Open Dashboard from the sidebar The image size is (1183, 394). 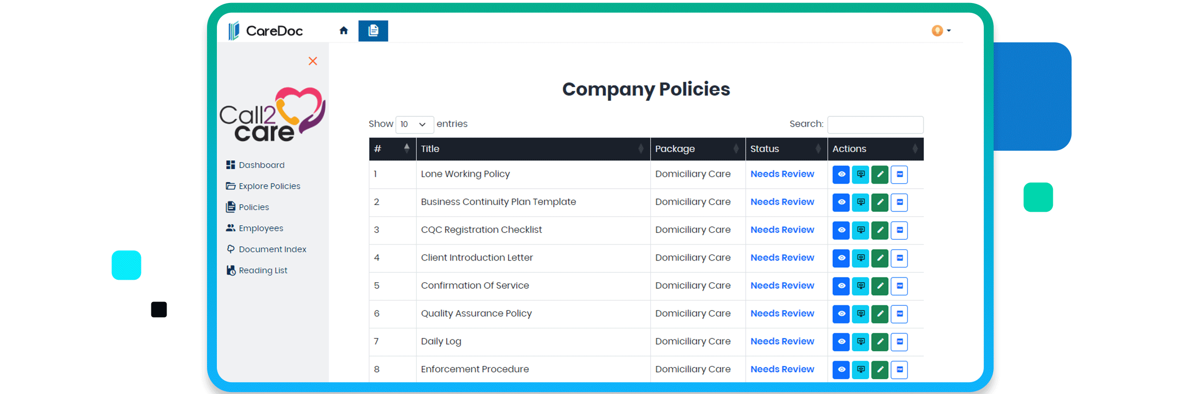261,165
